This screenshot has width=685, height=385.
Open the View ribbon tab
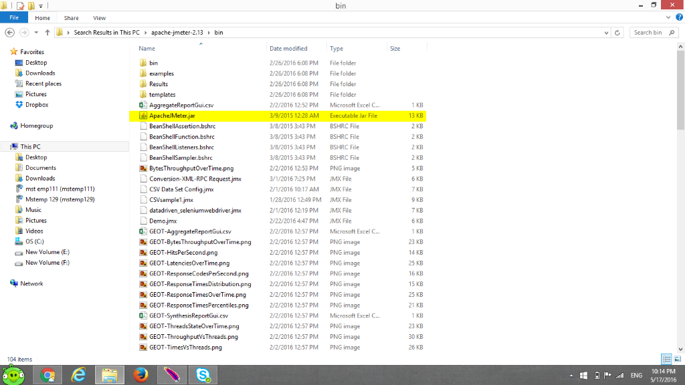pos(99,18)
